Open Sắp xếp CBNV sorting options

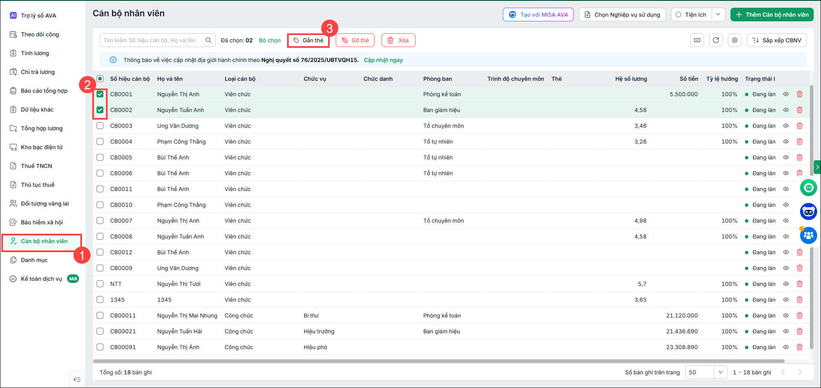click(777, 40)
